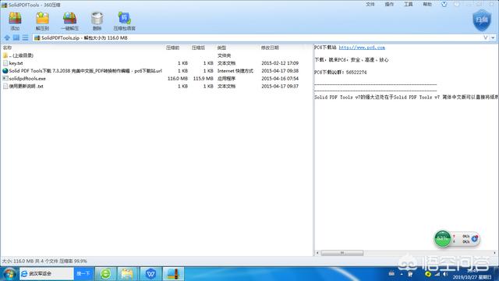This screenshot has height=281, width=499.
Task: Click the volume speaker tray icon
Action: (x=445, y=274)
